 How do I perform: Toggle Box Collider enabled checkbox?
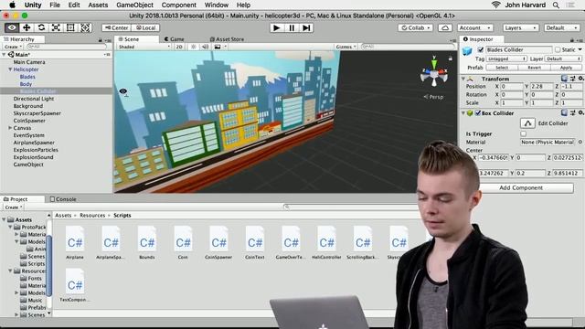point(477,113)
